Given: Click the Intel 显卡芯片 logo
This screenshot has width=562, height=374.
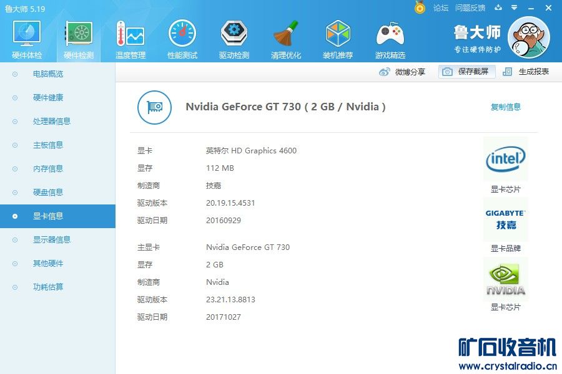Looking at the screenshot, I should [505, 160].
